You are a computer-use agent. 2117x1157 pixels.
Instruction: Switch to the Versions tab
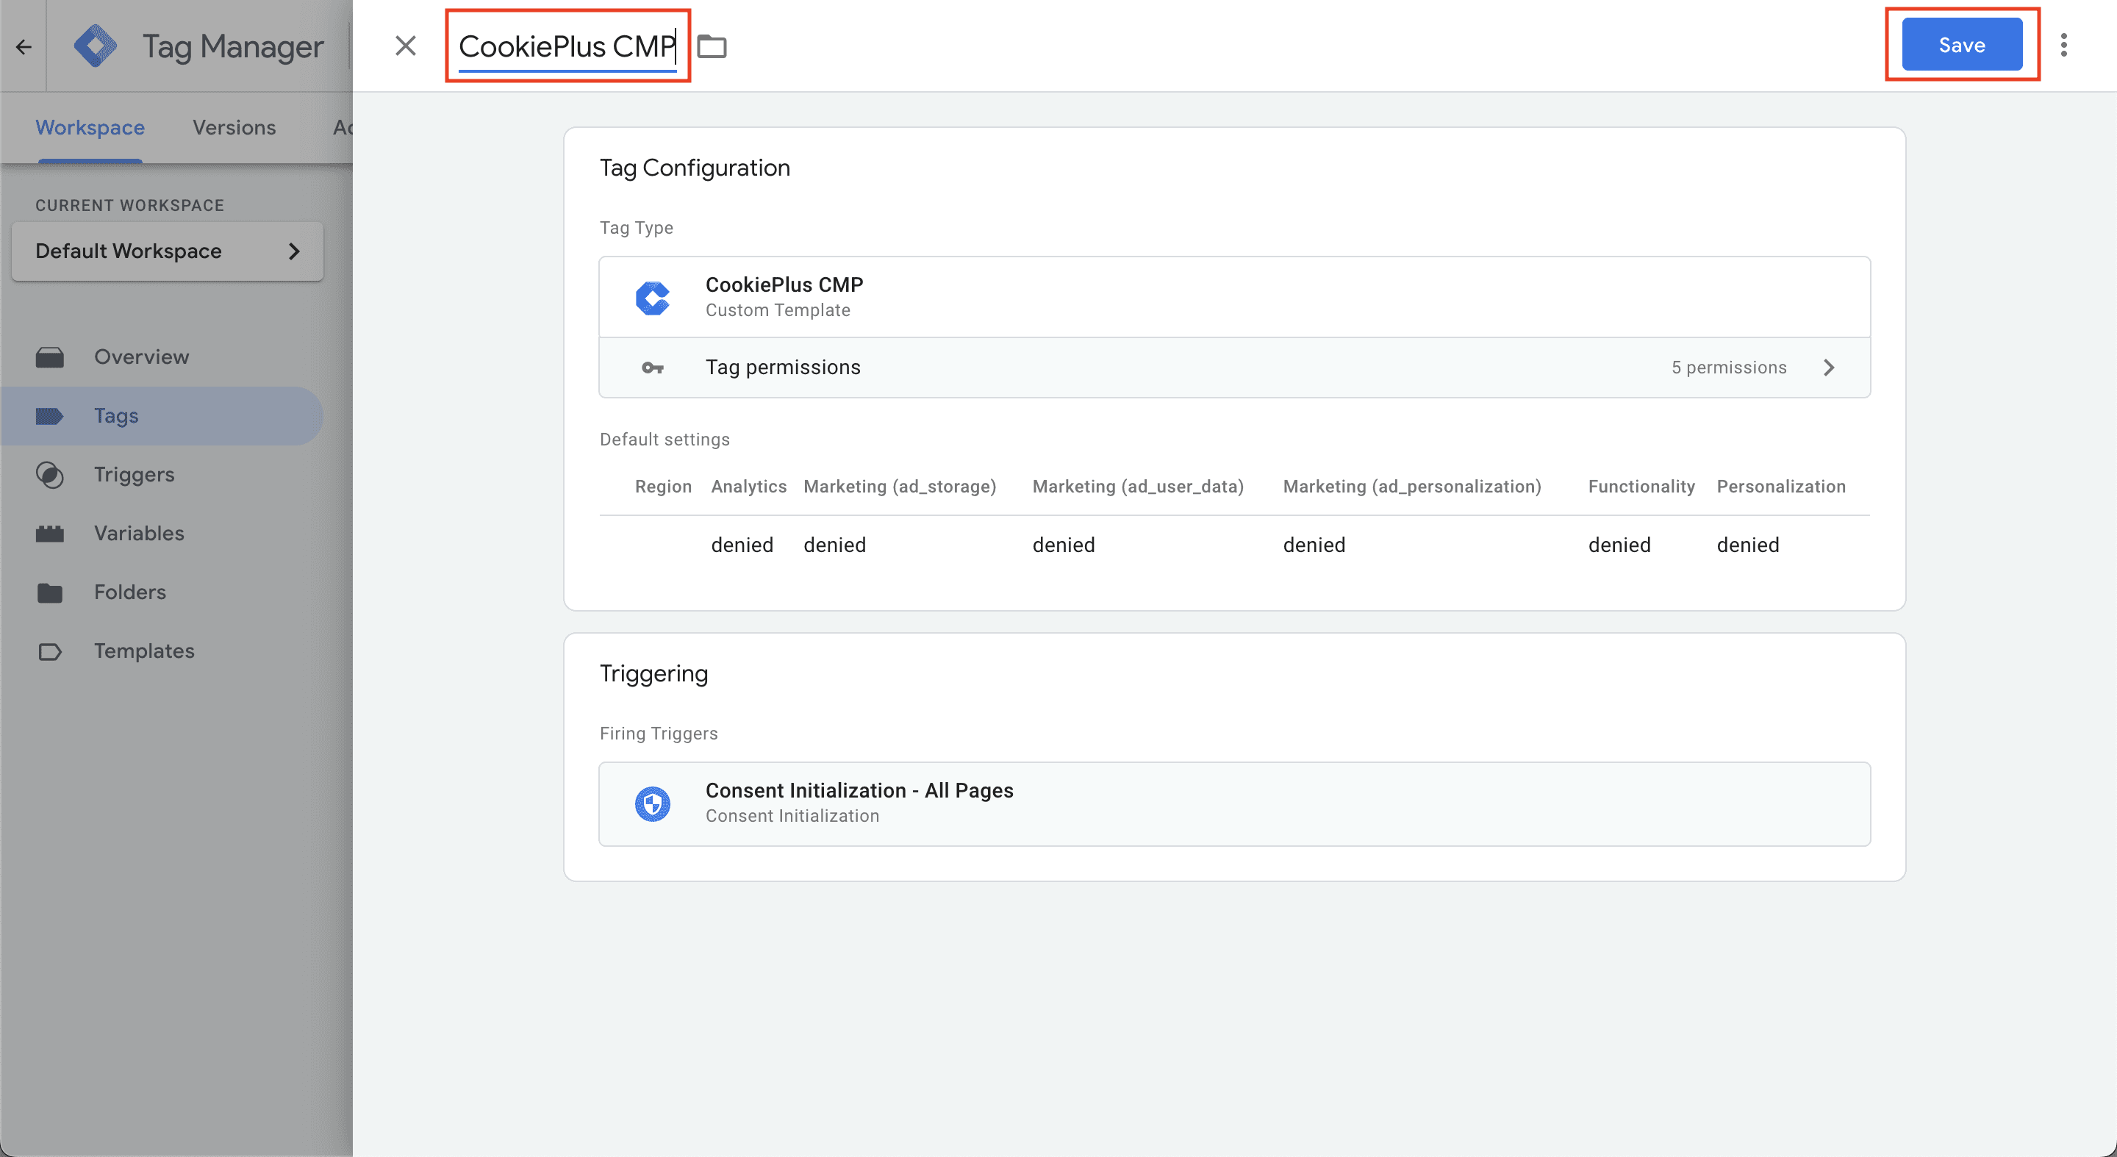[234, 127]
